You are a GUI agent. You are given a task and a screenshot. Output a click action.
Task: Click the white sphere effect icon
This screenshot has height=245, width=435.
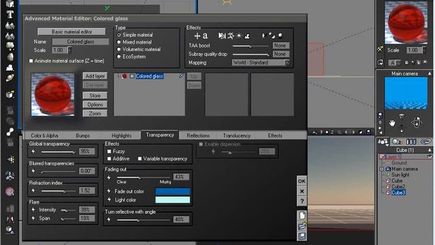point(280,35)
